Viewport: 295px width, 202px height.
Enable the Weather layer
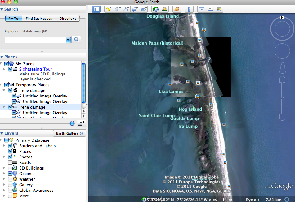[x=10, y=179]
